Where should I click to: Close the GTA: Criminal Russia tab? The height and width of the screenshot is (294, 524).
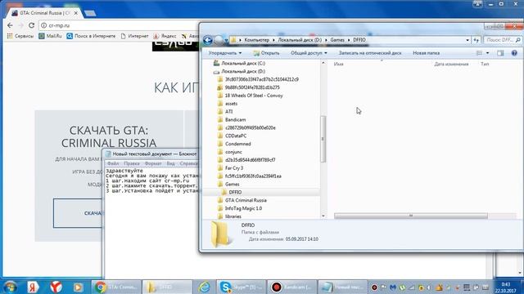point(76,13)
